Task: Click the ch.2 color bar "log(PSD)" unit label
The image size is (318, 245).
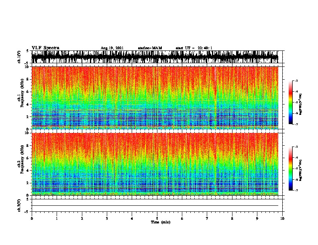Action: 301,170
